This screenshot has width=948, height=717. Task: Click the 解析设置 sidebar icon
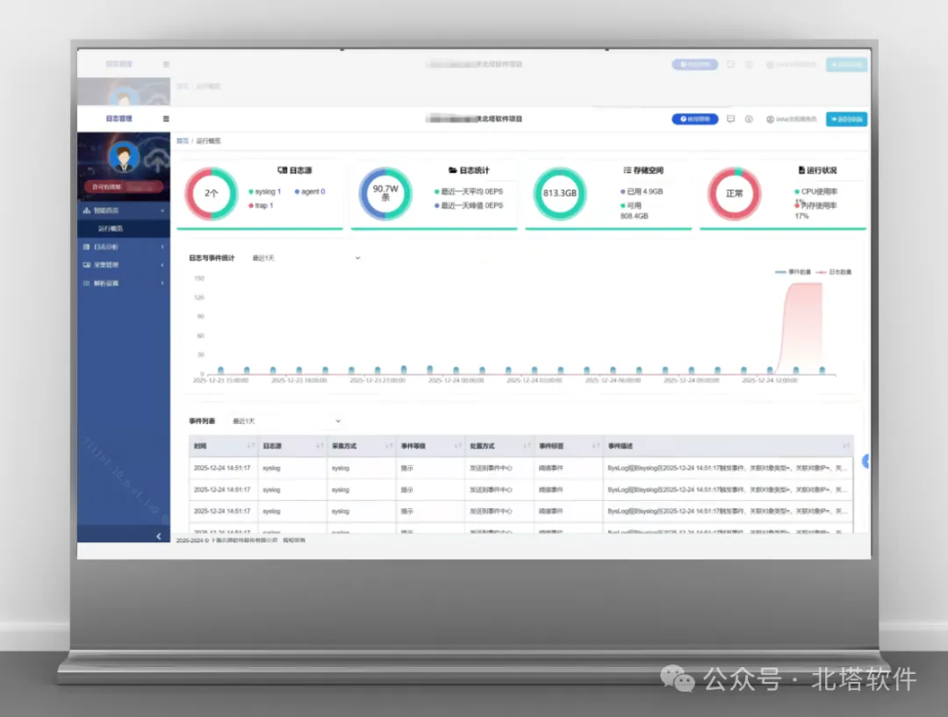(86, 283)
